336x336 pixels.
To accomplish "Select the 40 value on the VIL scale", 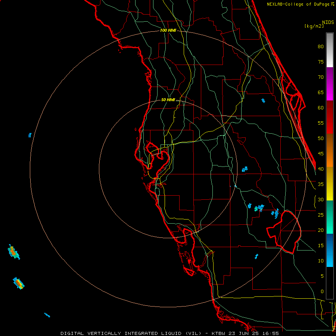I will point(321,169).
